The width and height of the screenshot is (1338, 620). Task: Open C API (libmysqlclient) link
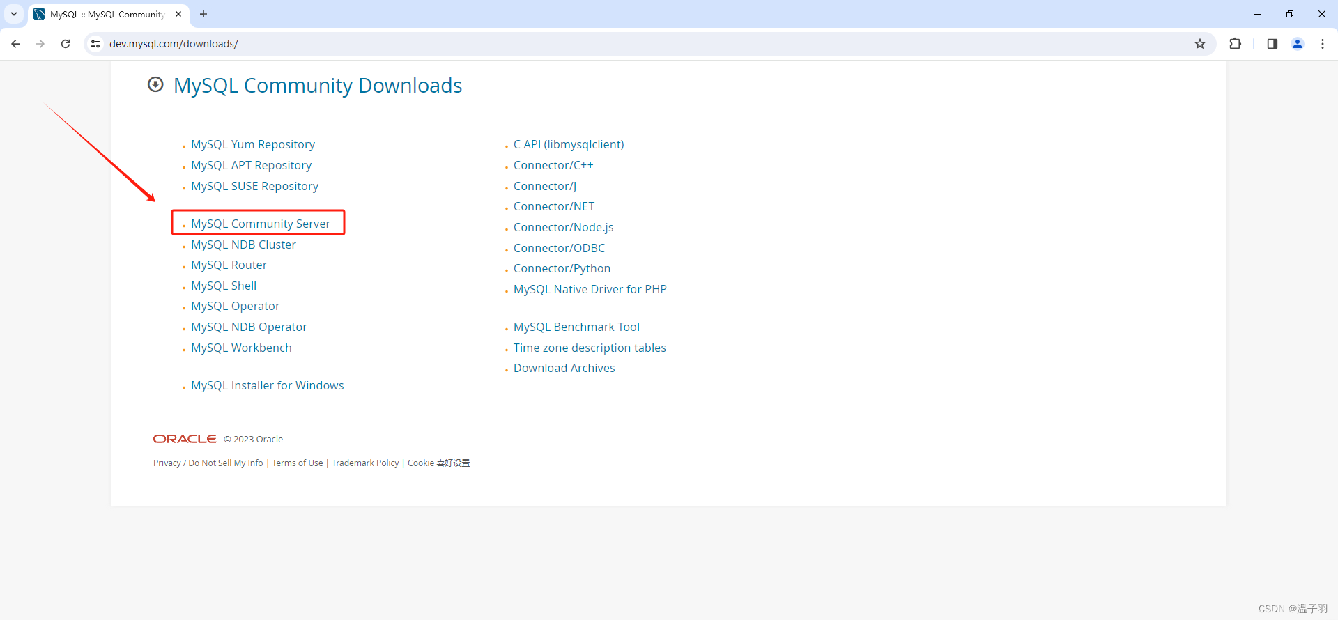[x=569, y=144]
